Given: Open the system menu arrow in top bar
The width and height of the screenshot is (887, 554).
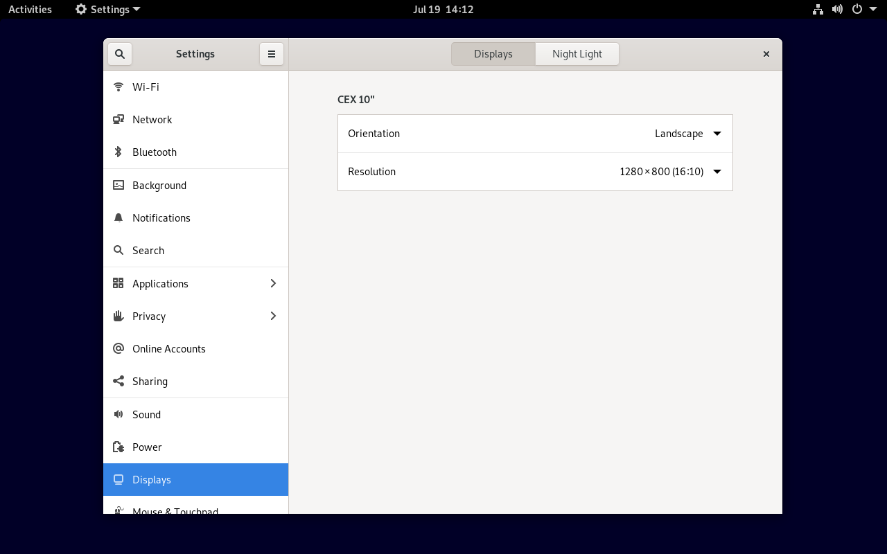Looking at the screenshot, I should coord(873,9).
